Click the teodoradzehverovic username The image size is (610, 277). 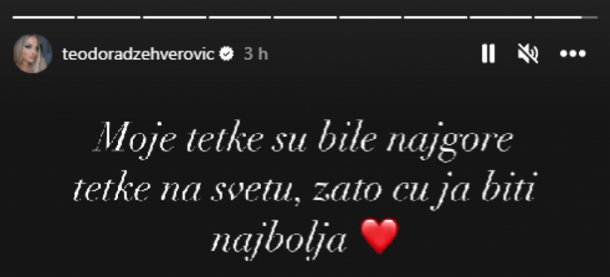(x=138, y=54)
